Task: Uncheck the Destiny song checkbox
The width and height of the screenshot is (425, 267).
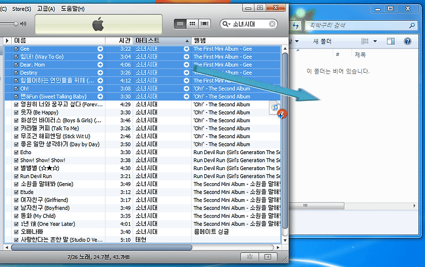Action: (x=17, y=73)
